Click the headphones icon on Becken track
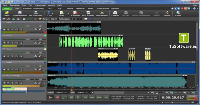The height and width of the screenshot is (105, 200). [21, 69]
